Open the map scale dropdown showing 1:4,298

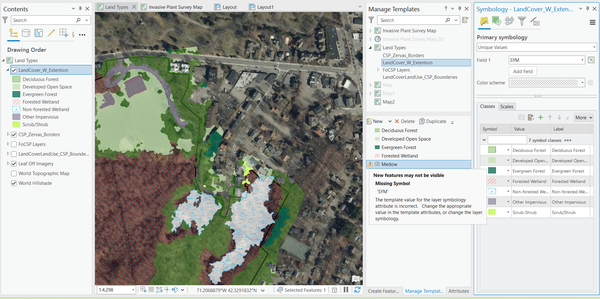coord(133,290)
